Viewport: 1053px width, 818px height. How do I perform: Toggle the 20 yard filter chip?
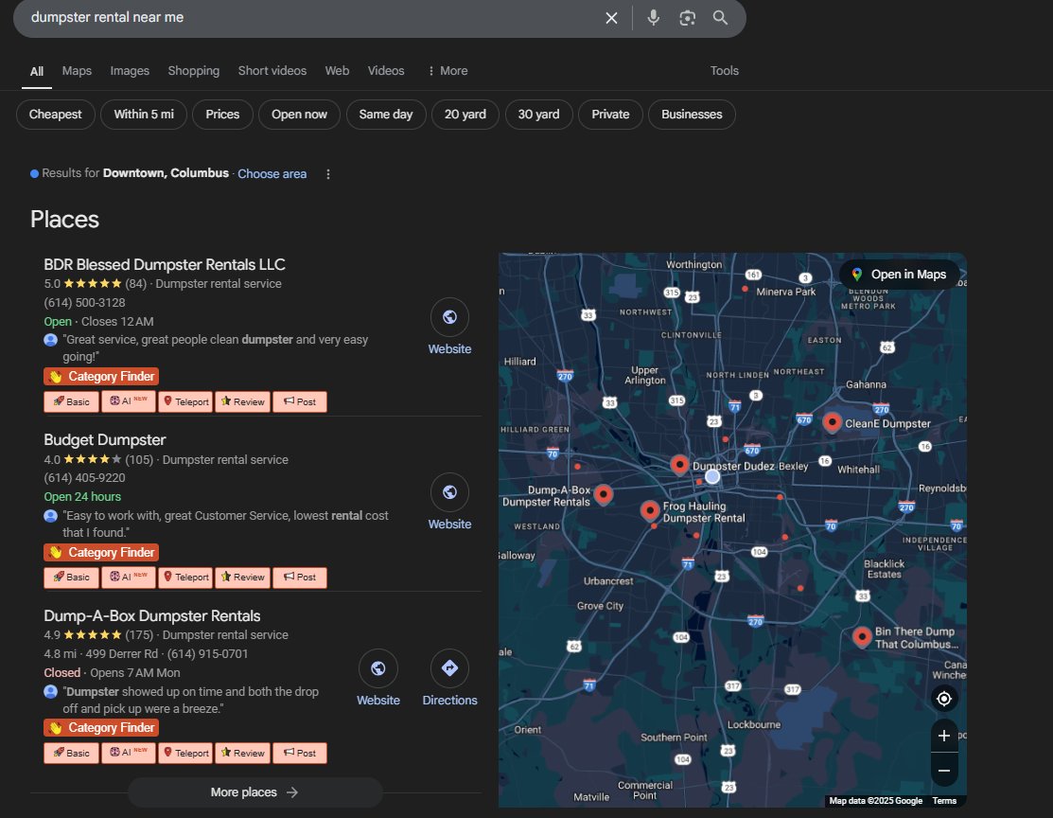tap(465, 115)
